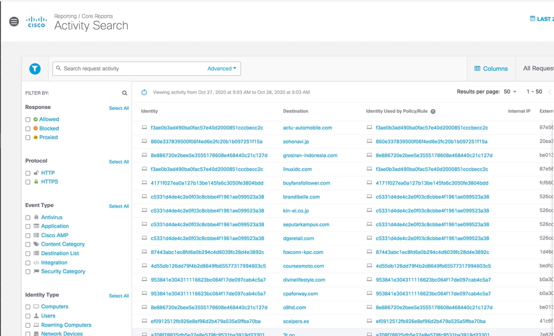
Task: Click the Cisco AMP filter icon
Action: pyautogui.click(x=36, y=235)
